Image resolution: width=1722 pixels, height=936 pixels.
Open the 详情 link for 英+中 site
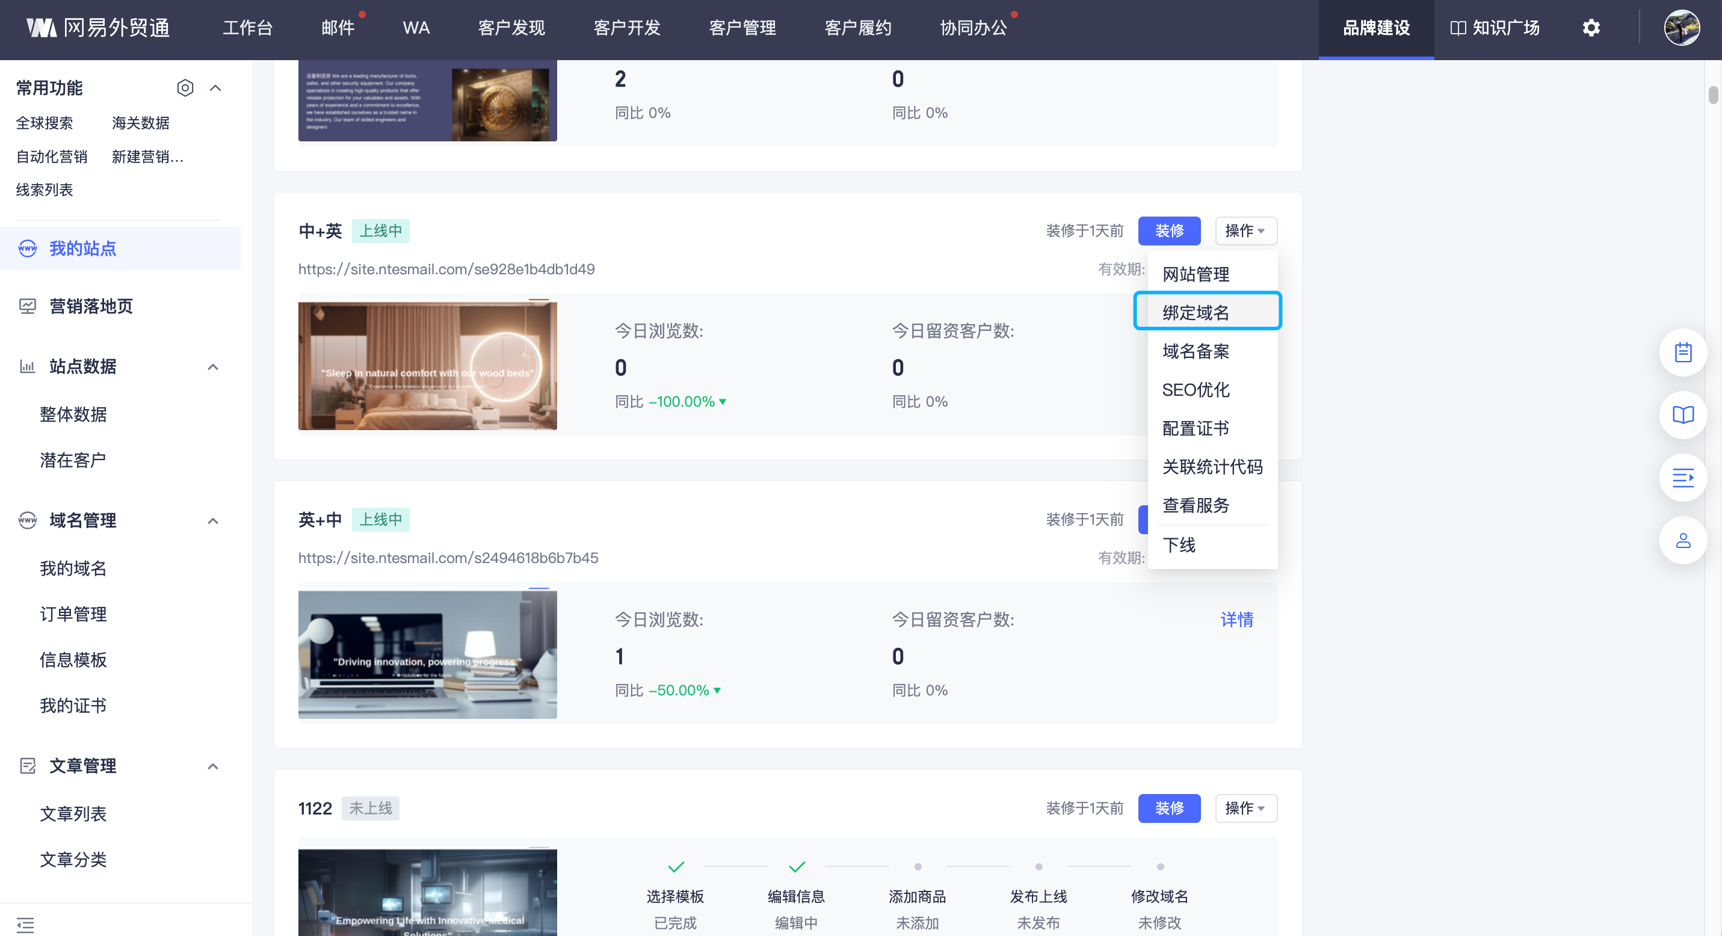(1236, 620)
